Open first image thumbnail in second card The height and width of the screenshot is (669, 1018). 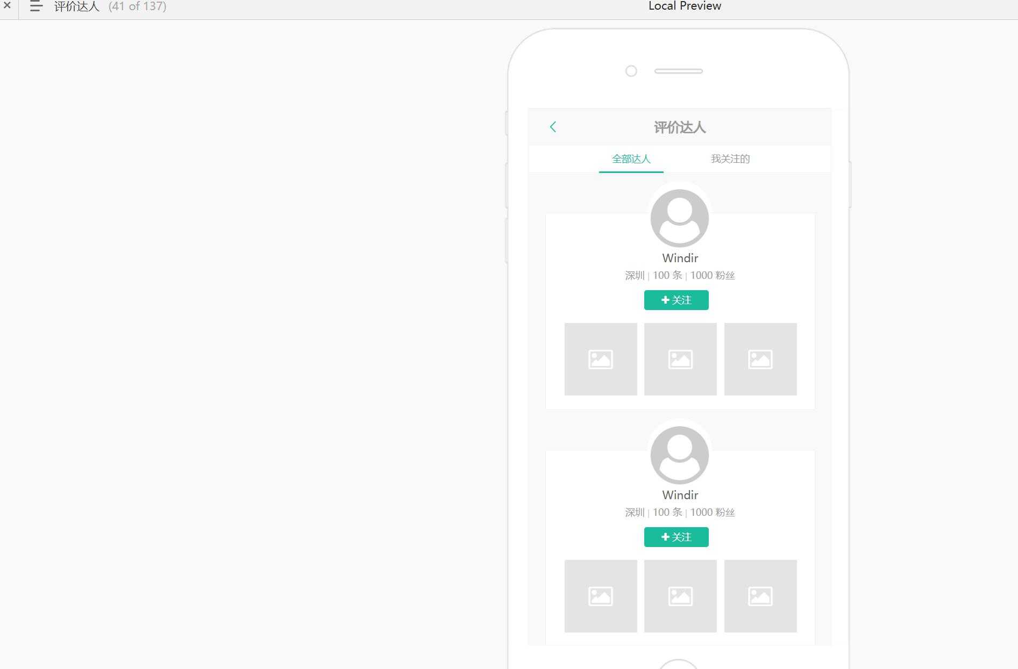click(x=601, y=596)
